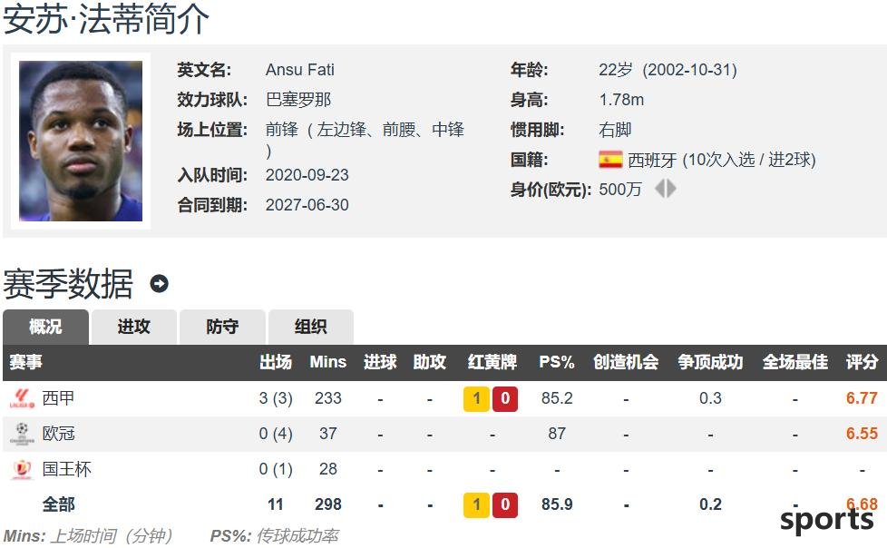This screenshot has height=548, width=887.
Task: Open the 欧冠 competition link
Action: pos(59,434)
